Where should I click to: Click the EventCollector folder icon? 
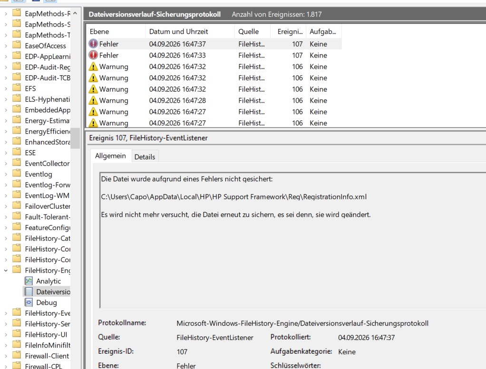17,163
